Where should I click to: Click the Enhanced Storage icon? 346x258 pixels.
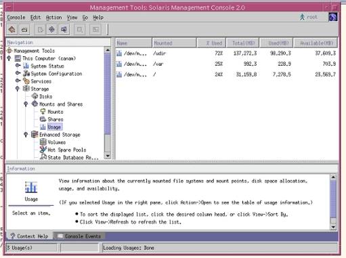[35, 135]
